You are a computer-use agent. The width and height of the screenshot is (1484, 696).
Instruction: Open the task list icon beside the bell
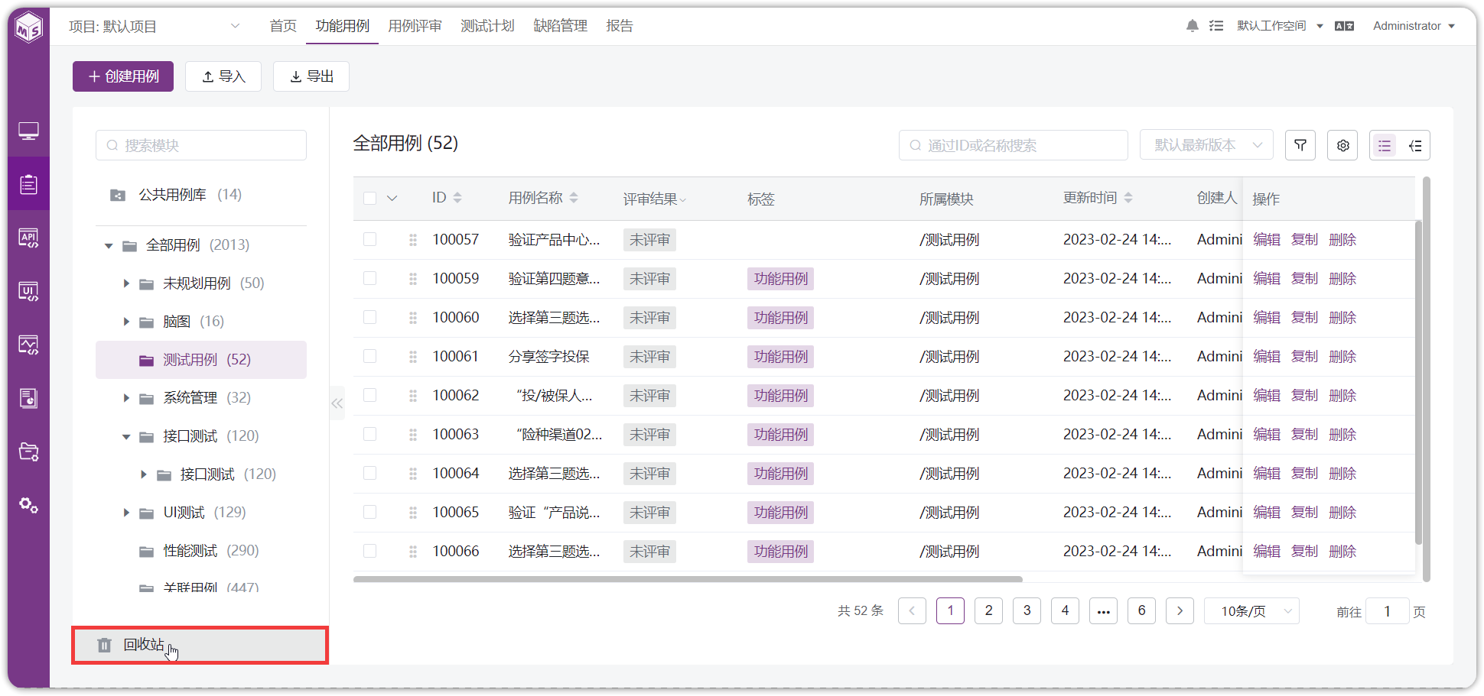tap(1216, 26)
